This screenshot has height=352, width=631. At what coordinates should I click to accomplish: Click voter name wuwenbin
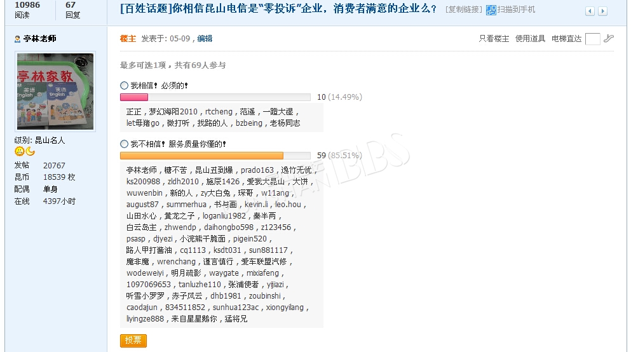pyautogui.click(x=144, y=193)
